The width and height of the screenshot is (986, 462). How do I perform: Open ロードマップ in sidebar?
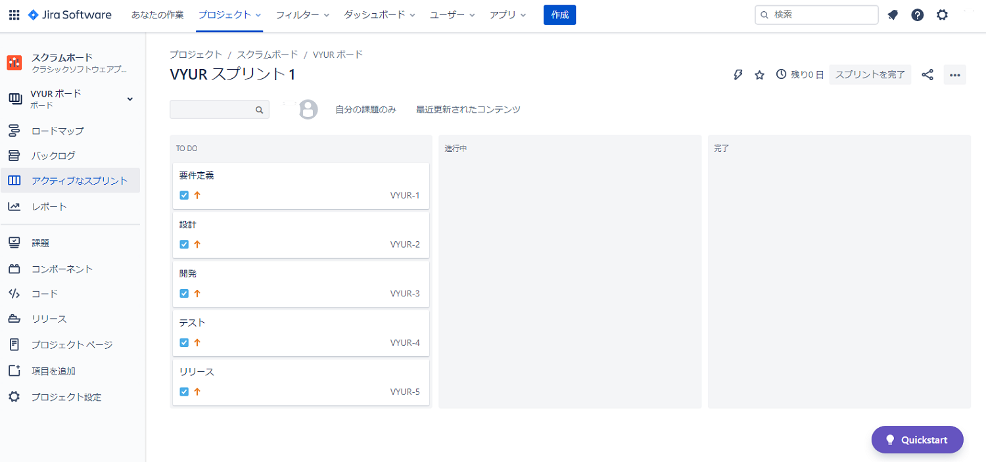pyautogui.click(x=70, y=131)
